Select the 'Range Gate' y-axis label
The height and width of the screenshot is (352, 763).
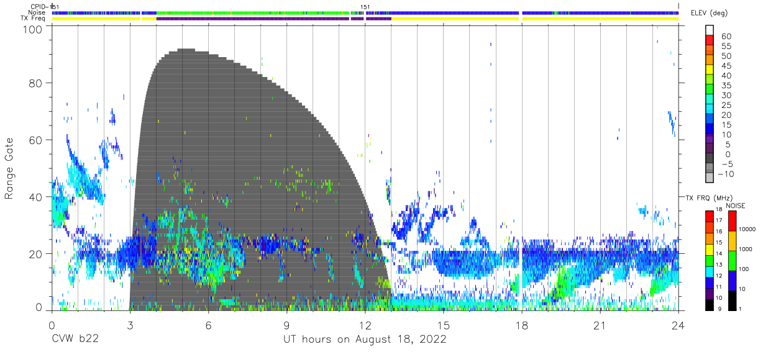(x=9, y=168)
